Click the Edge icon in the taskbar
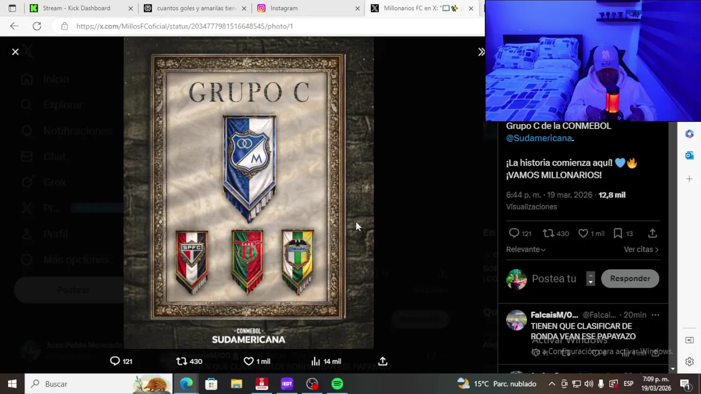The width and height of the screenshot is (701, 394). pos(186,384)
